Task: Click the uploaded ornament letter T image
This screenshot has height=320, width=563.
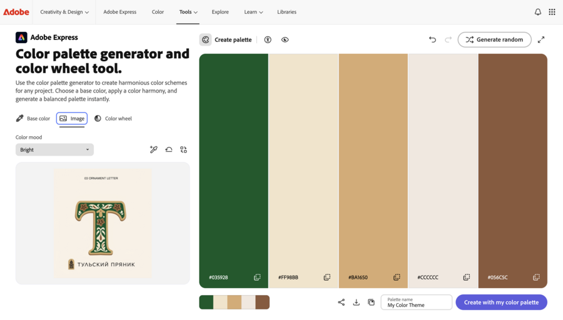Action: click(x=103, y=223)
